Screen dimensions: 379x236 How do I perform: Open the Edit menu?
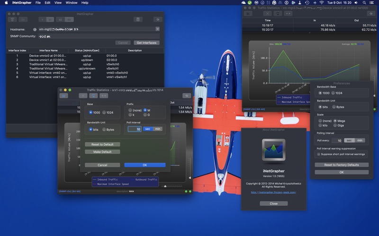pyautogui.click(x=47, y=3)
